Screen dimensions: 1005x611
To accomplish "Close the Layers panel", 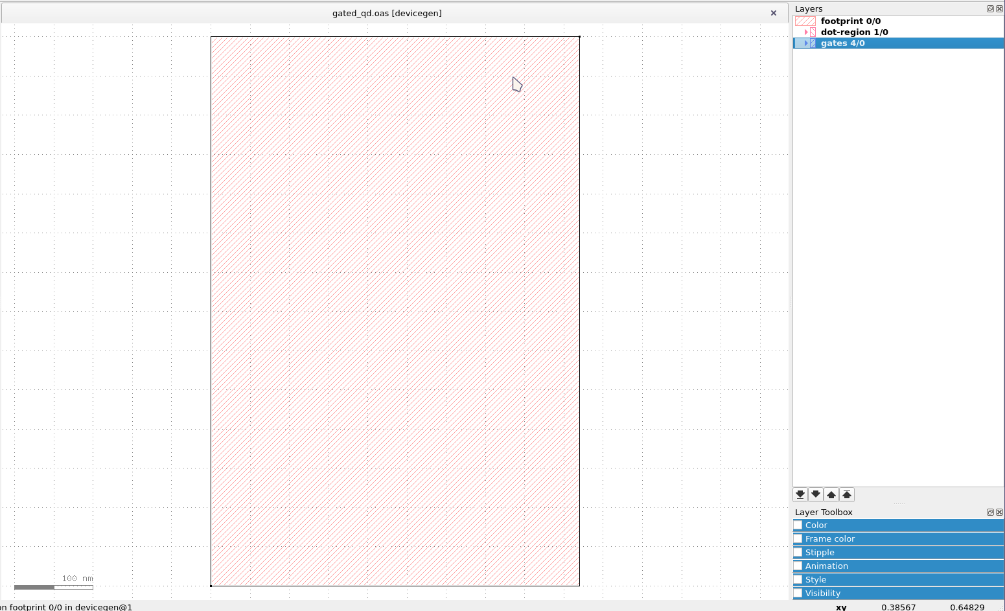I will click(999, 8).
